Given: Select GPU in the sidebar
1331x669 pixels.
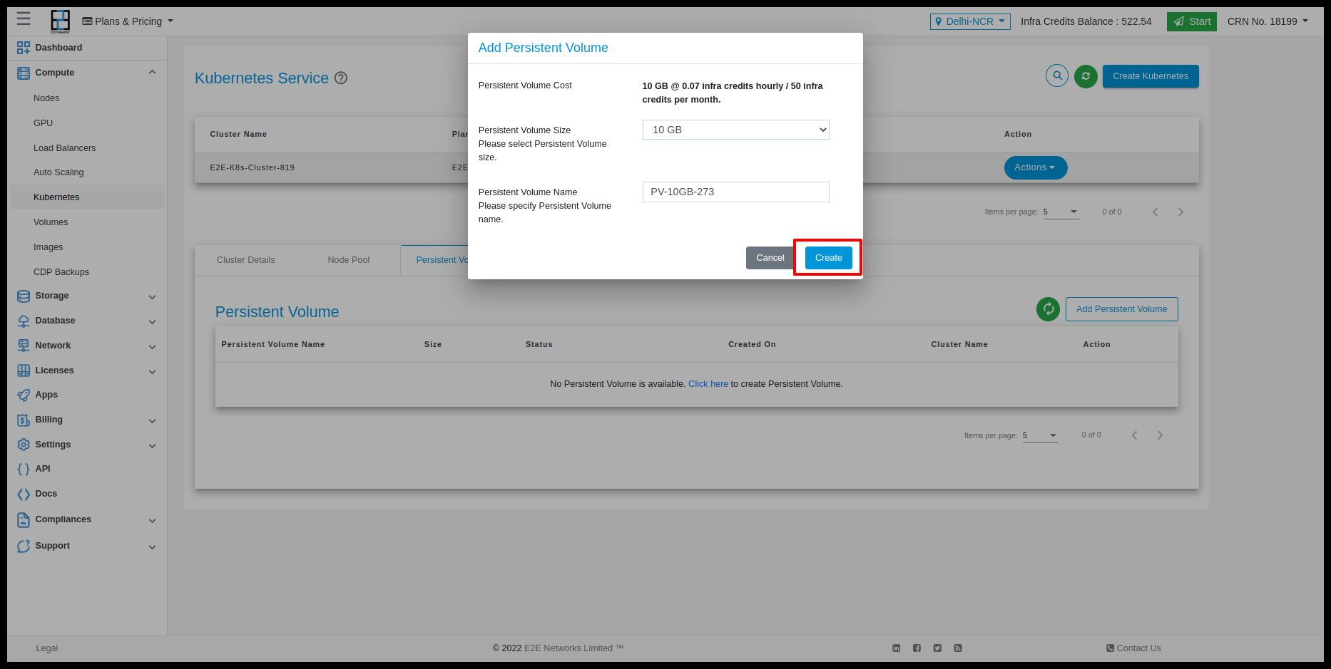Looking at the screenshot, I should tap(43, 123).
